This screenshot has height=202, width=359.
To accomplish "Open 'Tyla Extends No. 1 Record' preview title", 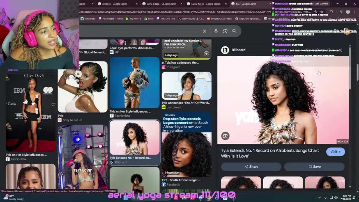I will tap(270, 153).
